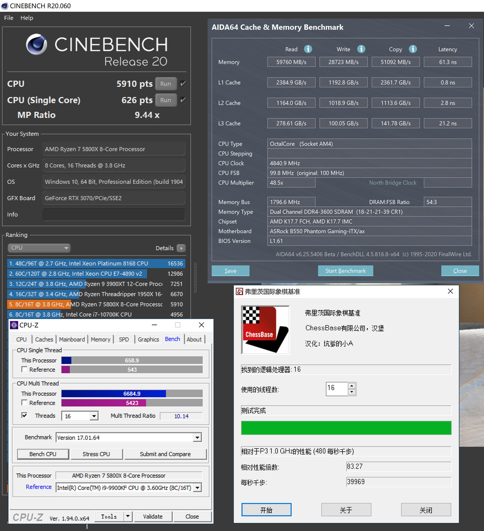The height and width of the screenshot is (531, 484).
Task: Open the File menu in Cinebench
Action: point(9,18)
